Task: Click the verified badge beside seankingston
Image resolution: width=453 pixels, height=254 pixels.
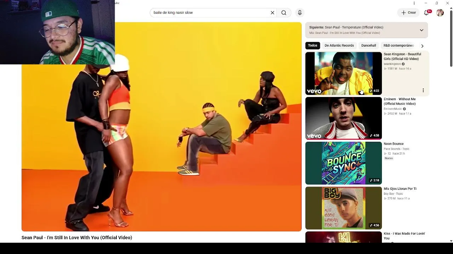Action: point(403,64)
